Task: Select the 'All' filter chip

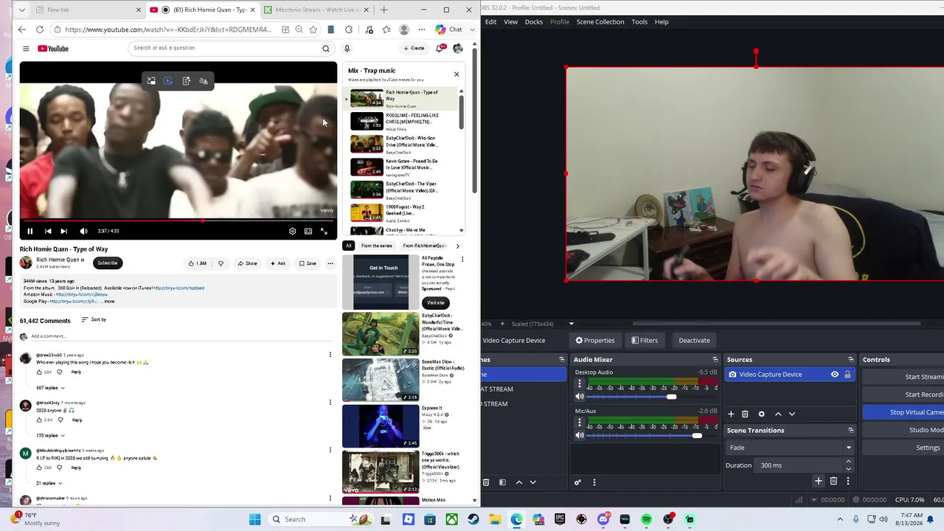Action: click(x=349, y=246)
